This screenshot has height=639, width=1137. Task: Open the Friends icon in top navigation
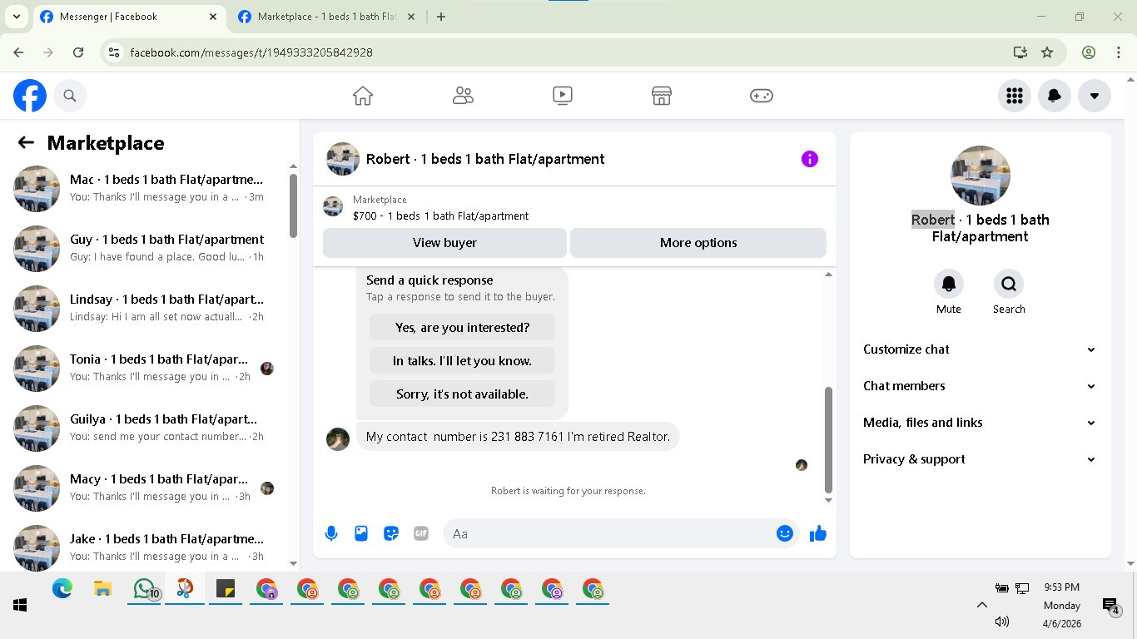[463, 96]
